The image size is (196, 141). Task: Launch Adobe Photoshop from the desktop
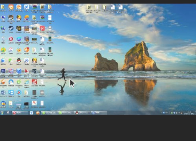(x=3, y=71)
